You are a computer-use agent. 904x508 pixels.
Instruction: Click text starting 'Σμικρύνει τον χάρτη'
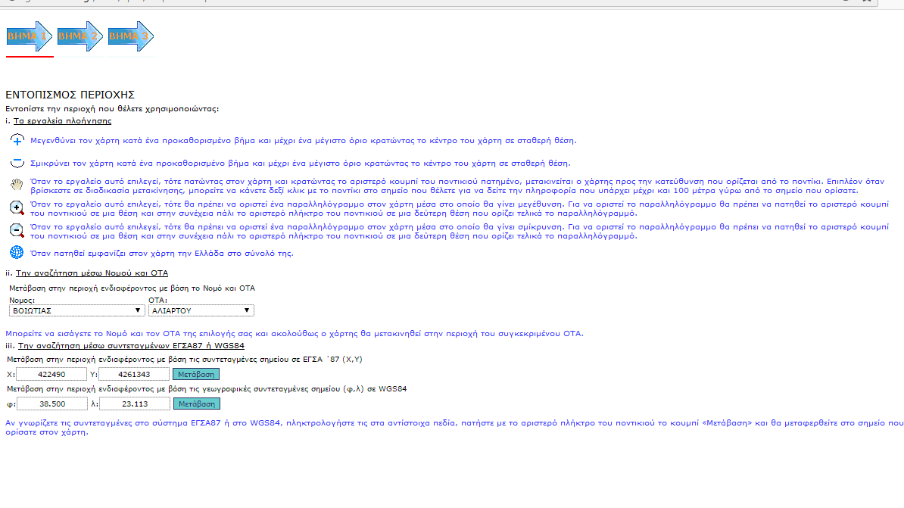pos(301,164)
